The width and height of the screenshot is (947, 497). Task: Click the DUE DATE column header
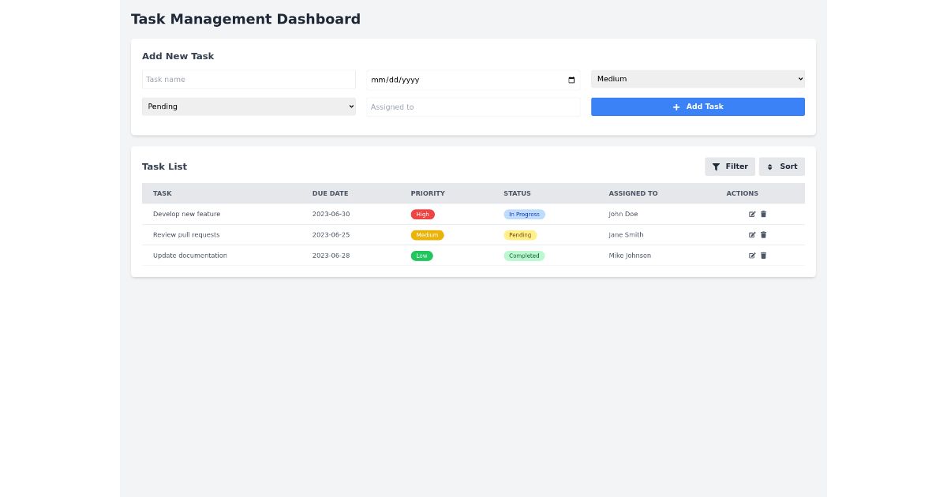tap(330, 193)
